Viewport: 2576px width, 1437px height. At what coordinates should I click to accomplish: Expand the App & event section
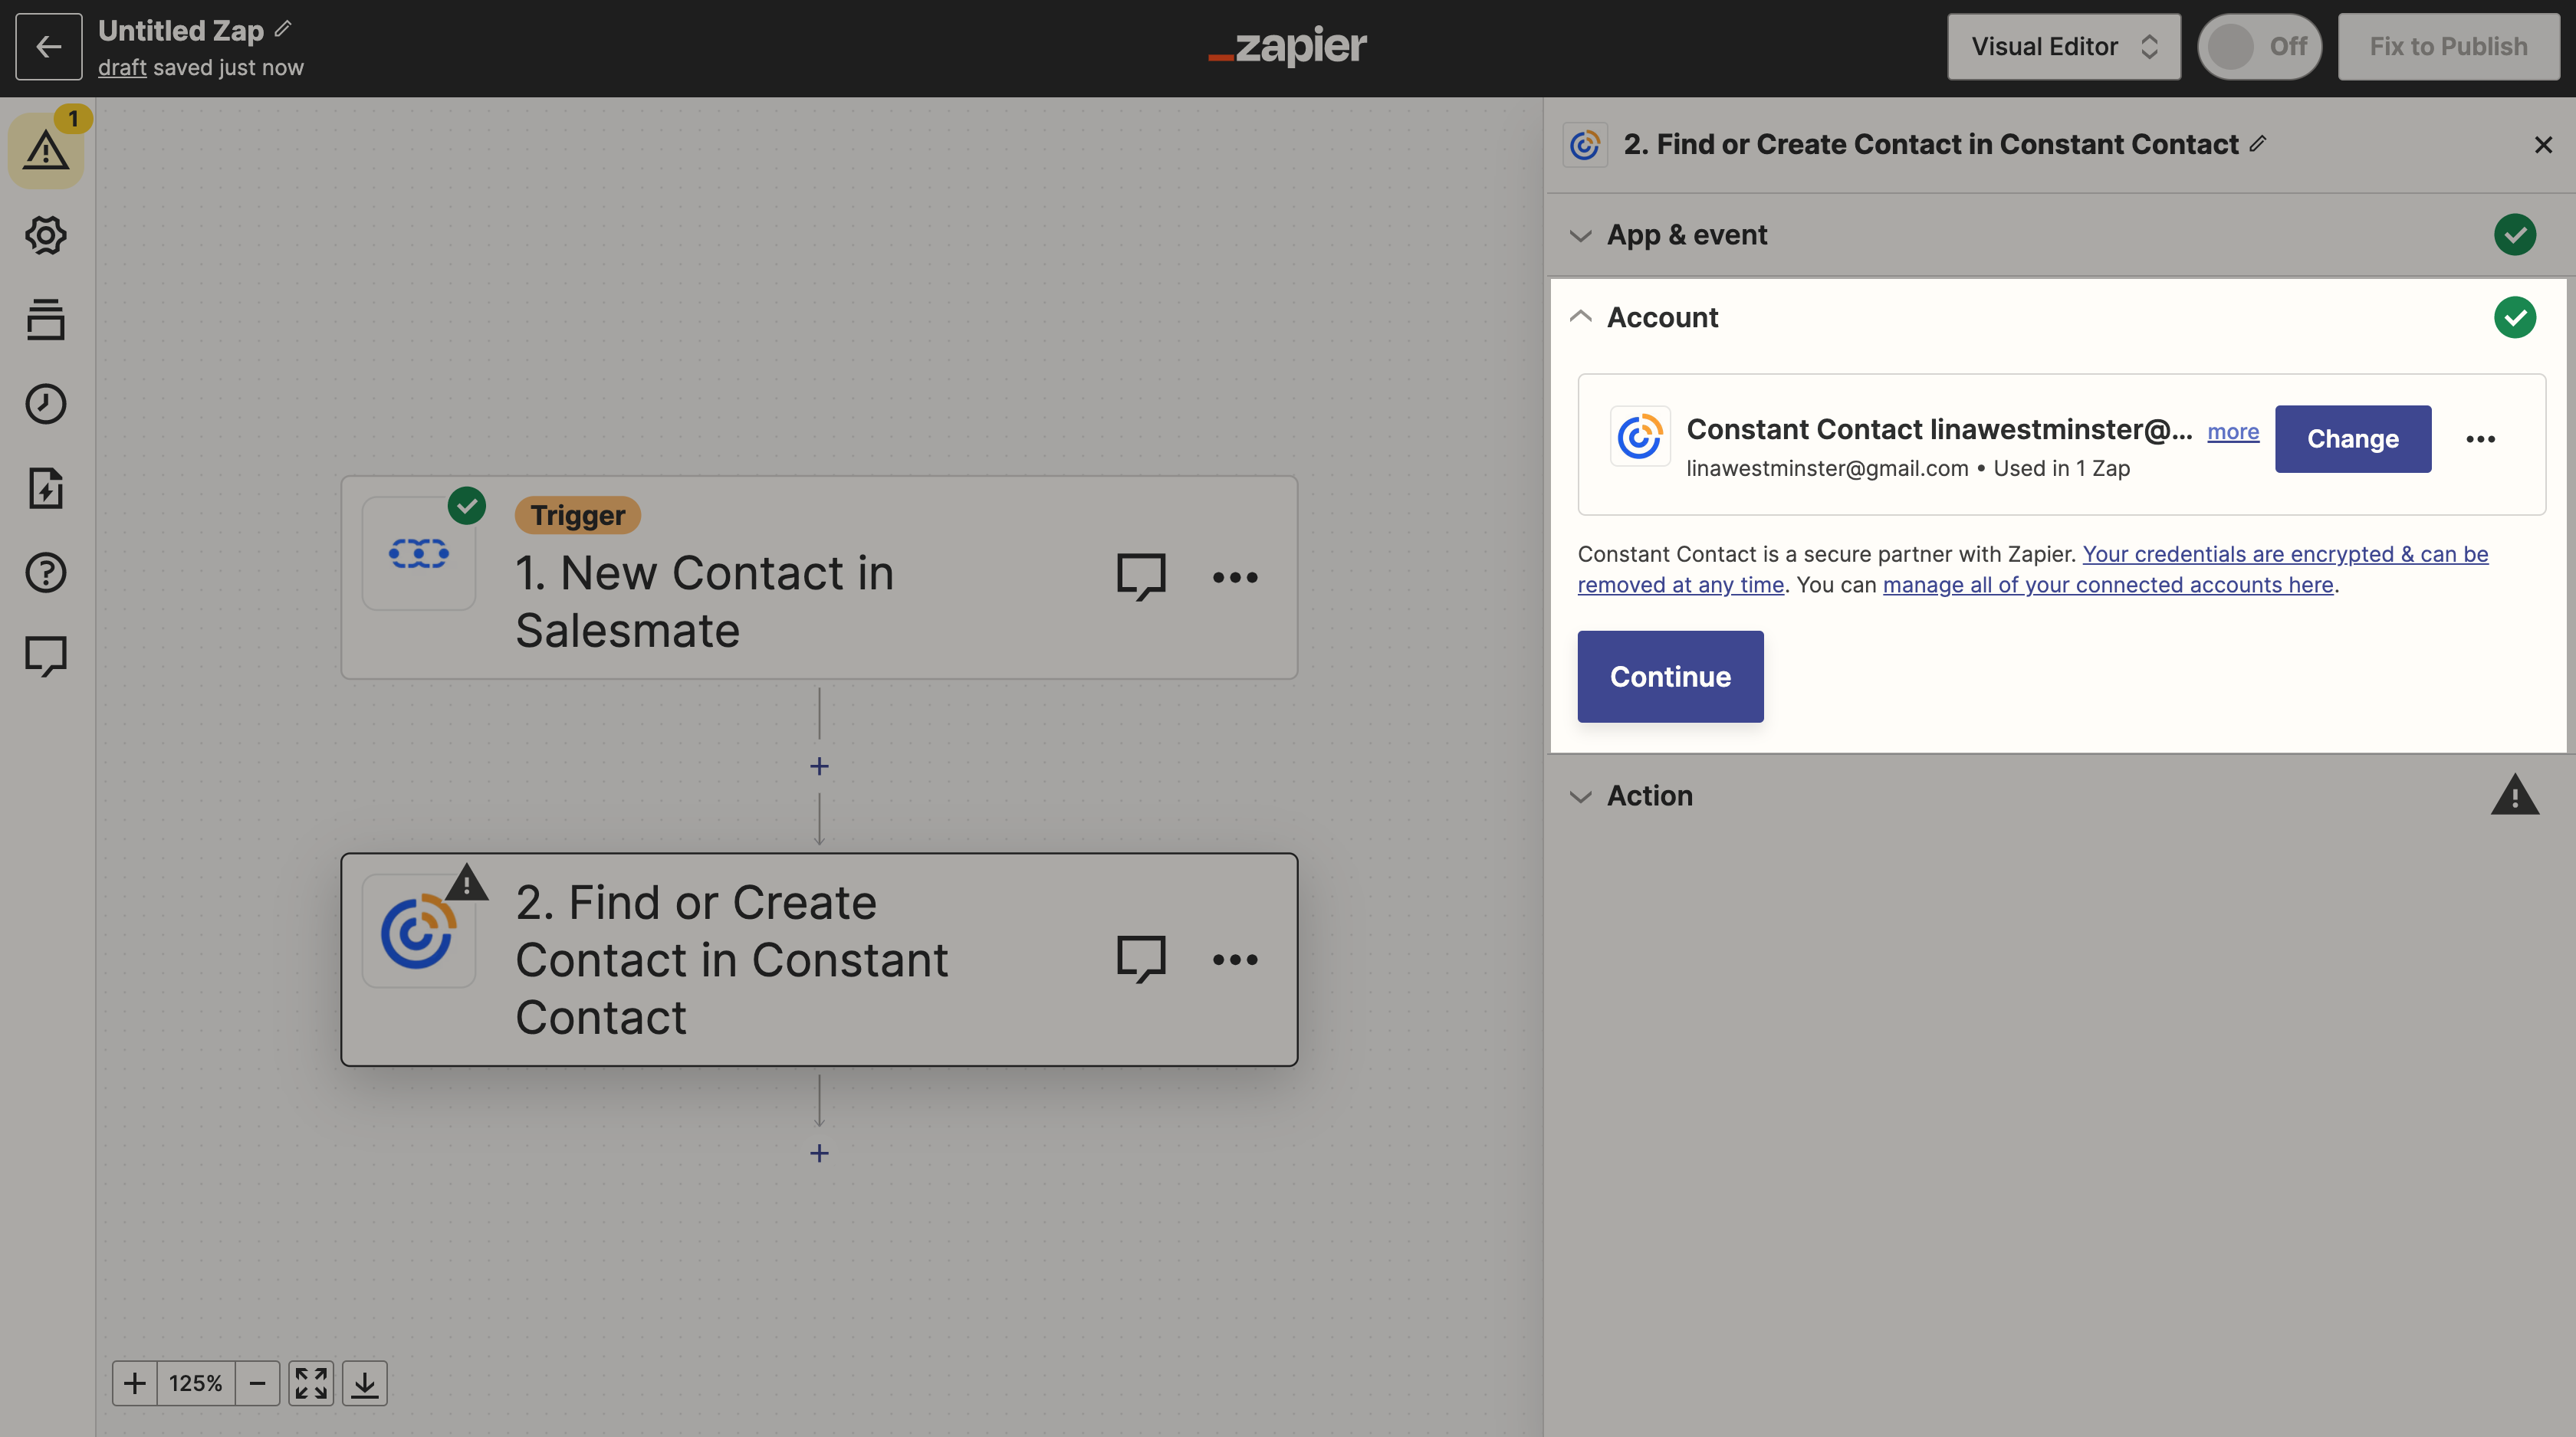2060,235
